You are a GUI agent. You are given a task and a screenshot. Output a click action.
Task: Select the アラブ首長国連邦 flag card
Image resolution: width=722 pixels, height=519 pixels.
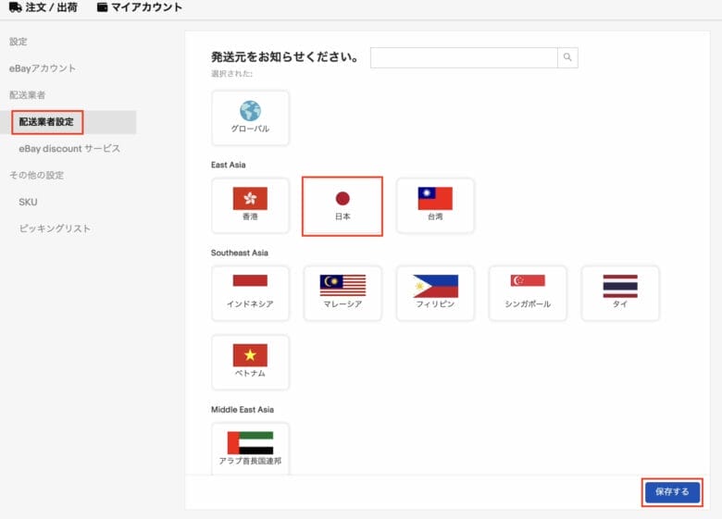250,449
